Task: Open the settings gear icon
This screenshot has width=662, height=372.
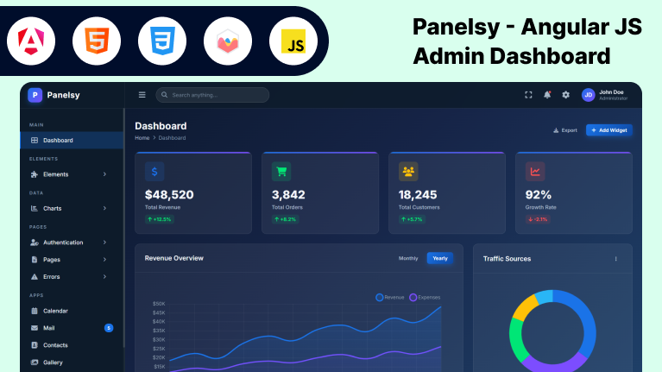Action: click(x=565, y=95)
